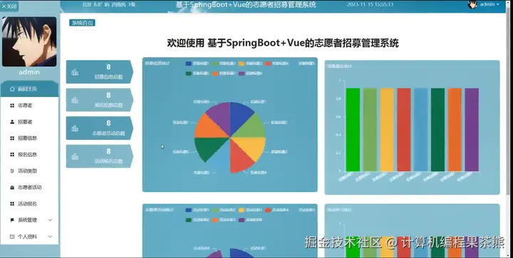Screen dimensions: 513x258
Task: Click the 个人资料 profile card icon
Action: coord(12,237)
